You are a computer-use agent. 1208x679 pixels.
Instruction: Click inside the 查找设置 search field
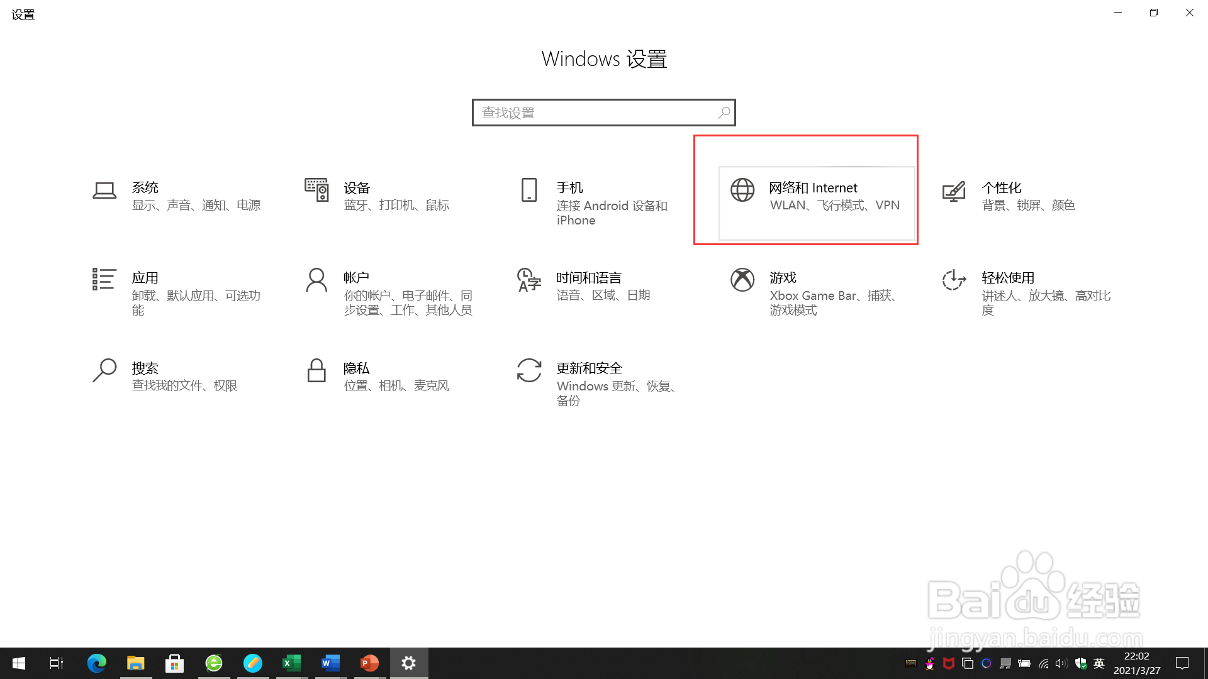click(x=603, y=113)
